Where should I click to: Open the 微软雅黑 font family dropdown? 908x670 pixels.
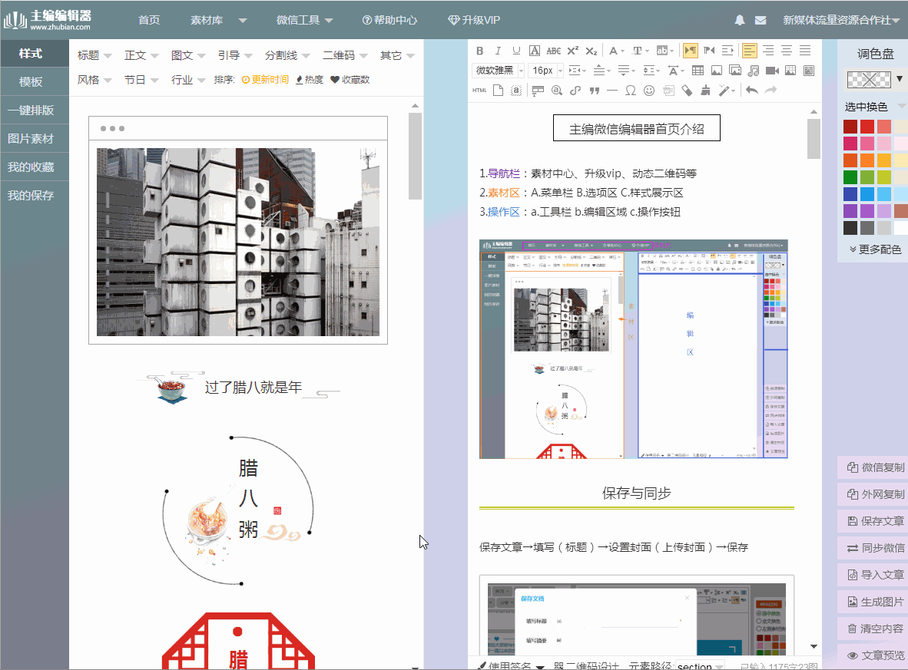(495, 70)
